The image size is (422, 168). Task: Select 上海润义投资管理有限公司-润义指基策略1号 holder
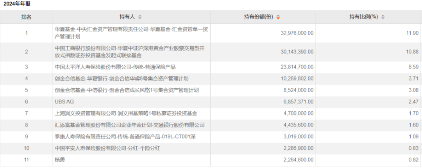[126, 114]
